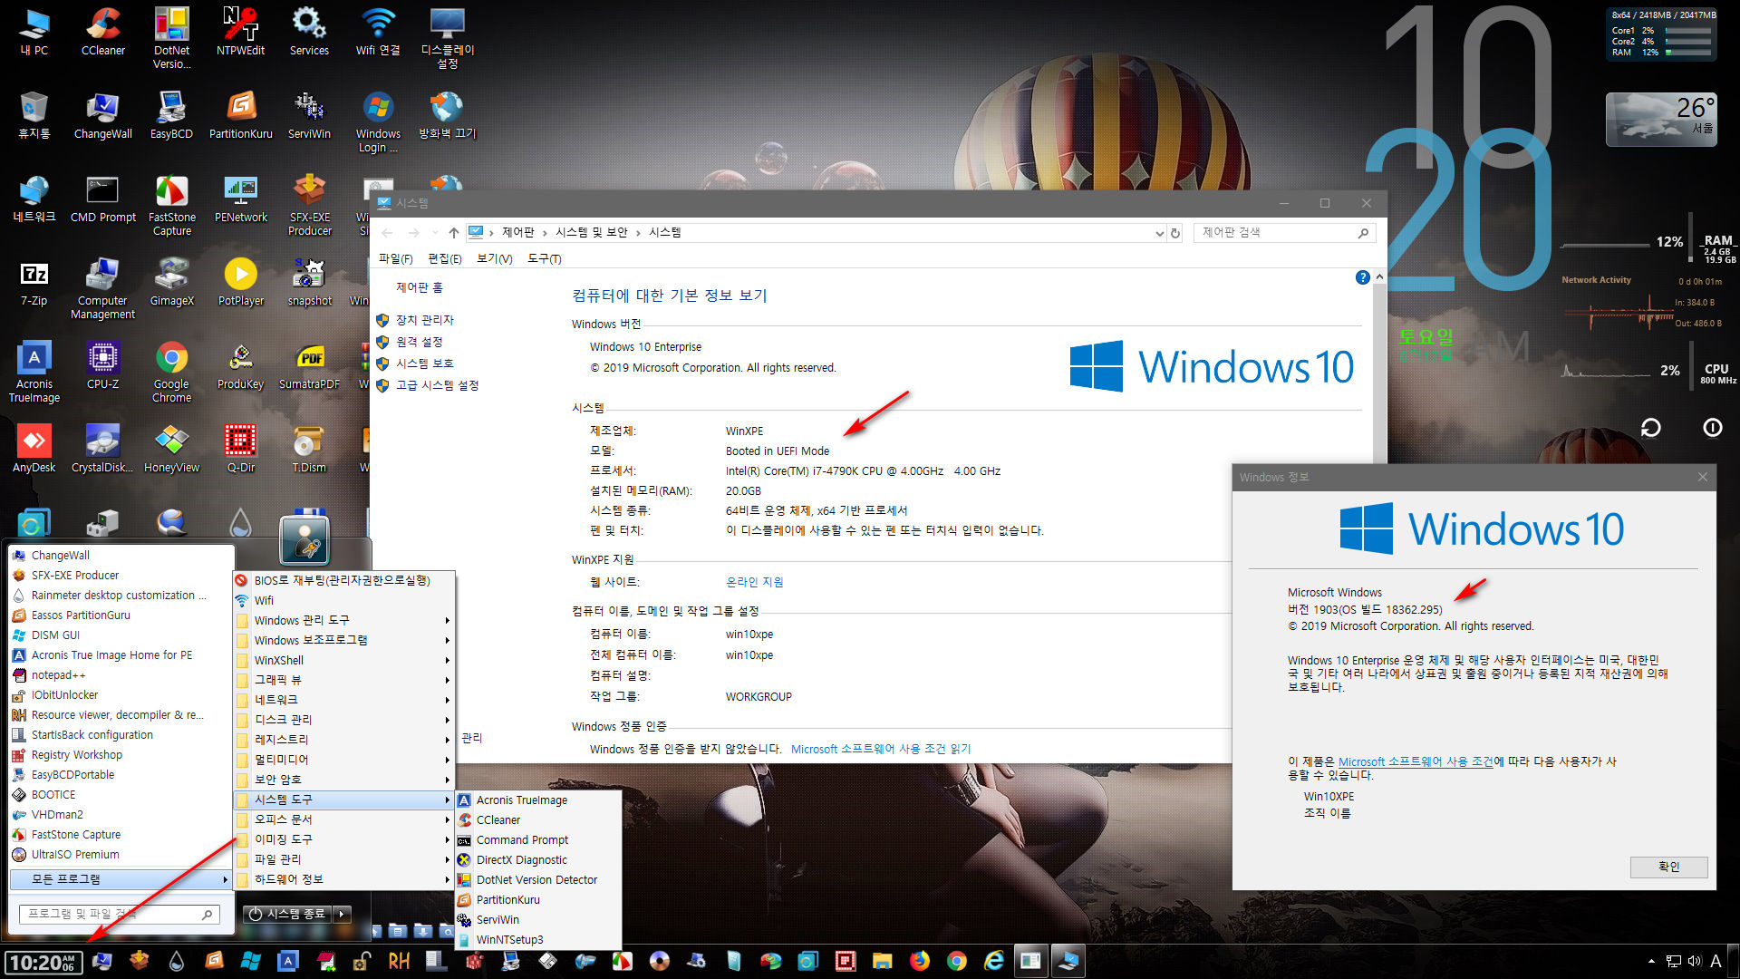The height and width of the screenshot is (979, 1740).
Task: Open the 보기(V) menu
Action: 494,259
